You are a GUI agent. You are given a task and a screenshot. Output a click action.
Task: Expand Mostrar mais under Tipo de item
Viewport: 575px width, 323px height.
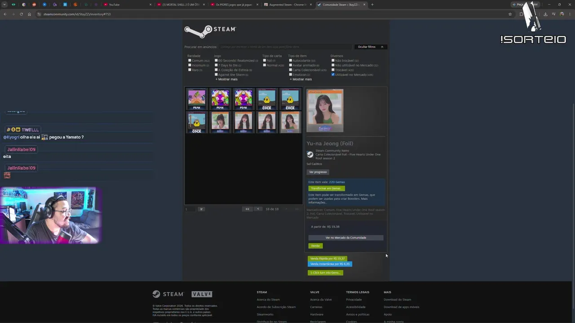(301, 79)
